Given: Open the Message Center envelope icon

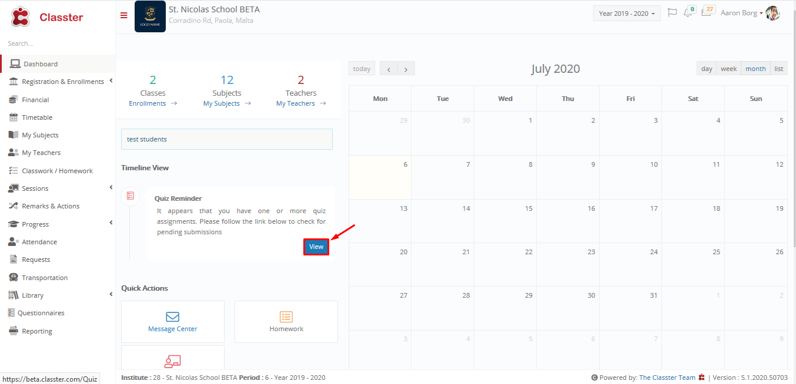Looking at the screenshot, I should tap(172, 316).
